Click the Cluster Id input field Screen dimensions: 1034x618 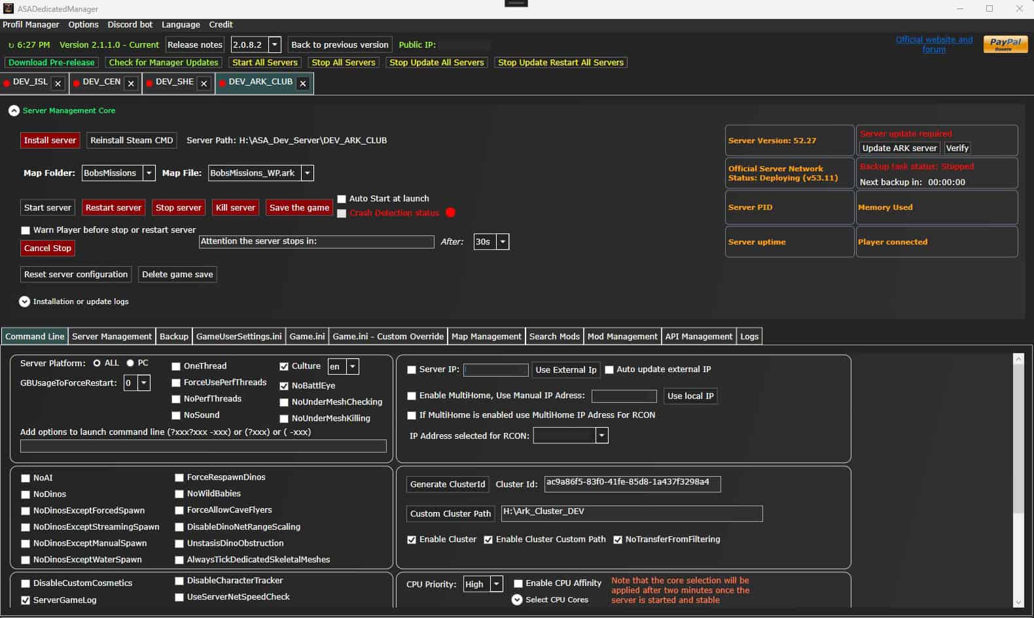(632, 483)
